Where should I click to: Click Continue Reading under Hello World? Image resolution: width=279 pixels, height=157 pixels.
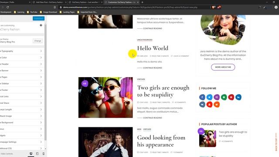point(153,68)
